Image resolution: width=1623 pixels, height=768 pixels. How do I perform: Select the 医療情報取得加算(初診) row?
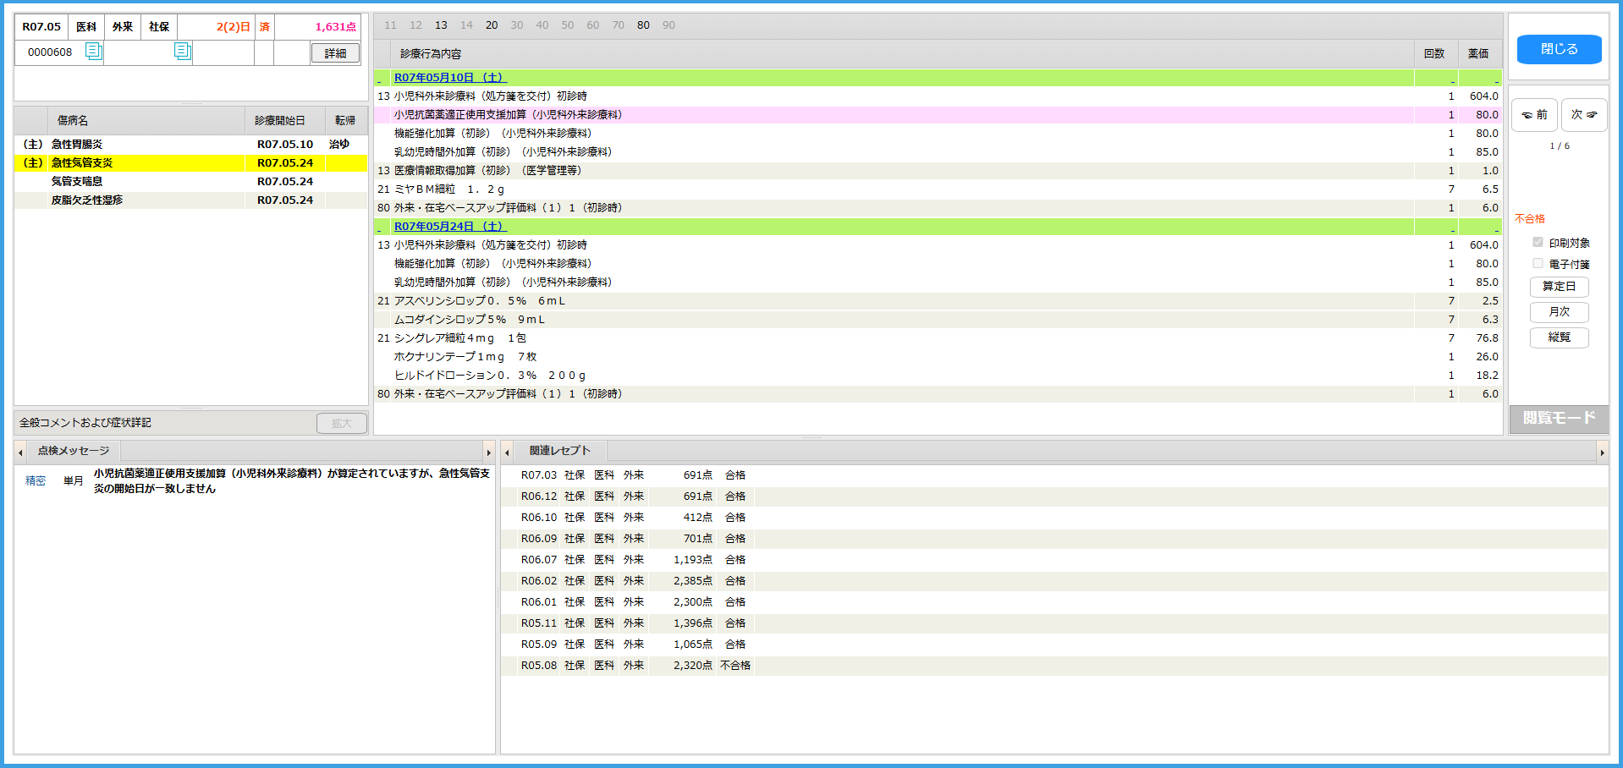938,171
